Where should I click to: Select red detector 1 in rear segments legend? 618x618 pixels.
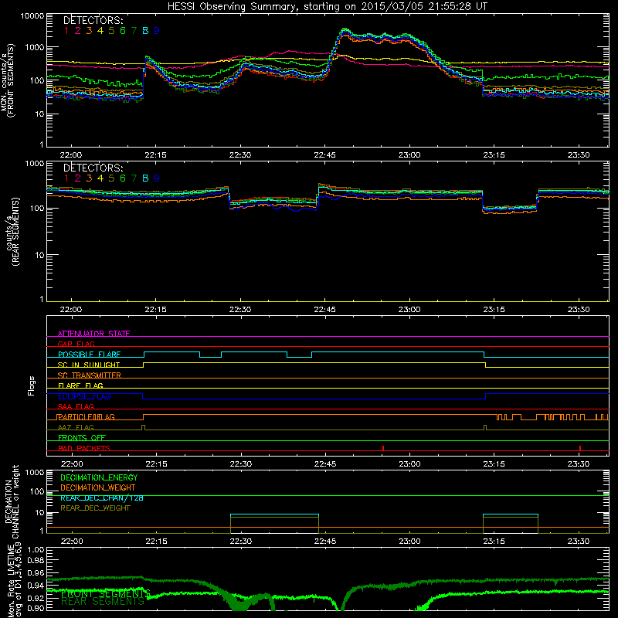[x=66, y=178]
